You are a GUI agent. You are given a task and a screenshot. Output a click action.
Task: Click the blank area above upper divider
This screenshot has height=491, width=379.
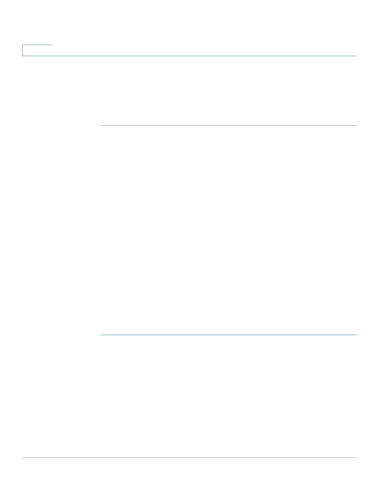pos(229,91)
